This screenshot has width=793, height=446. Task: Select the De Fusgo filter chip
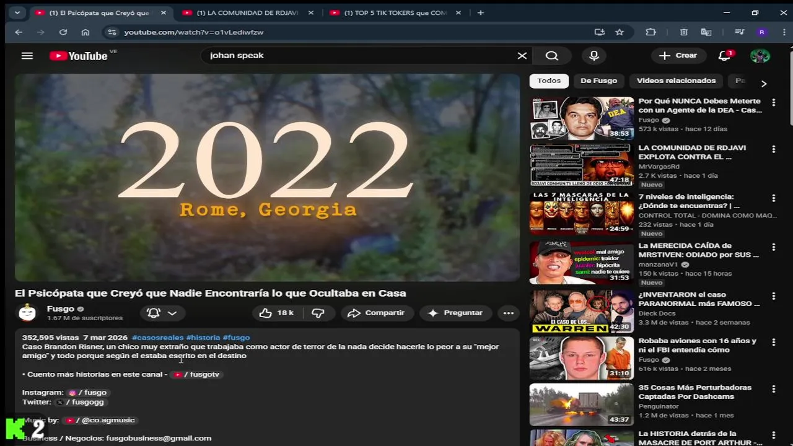[598, 81]
